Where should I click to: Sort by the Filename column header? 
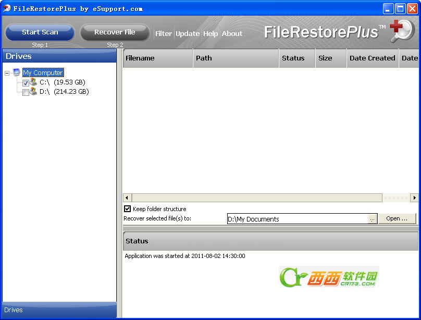(158, 58)
